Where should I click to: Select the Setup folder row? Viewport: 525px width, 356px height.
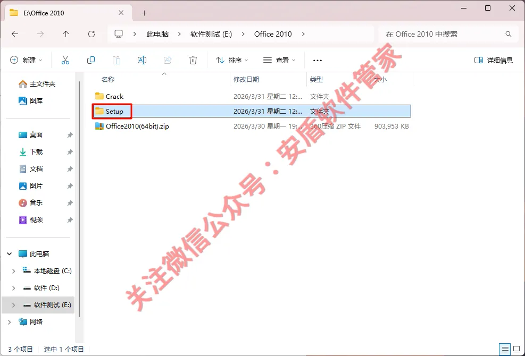(252, 111)
